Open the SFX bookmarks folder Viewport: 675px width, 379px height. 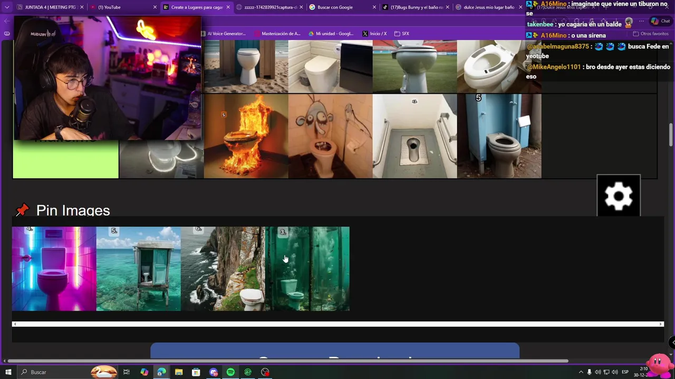click(402, 34)
